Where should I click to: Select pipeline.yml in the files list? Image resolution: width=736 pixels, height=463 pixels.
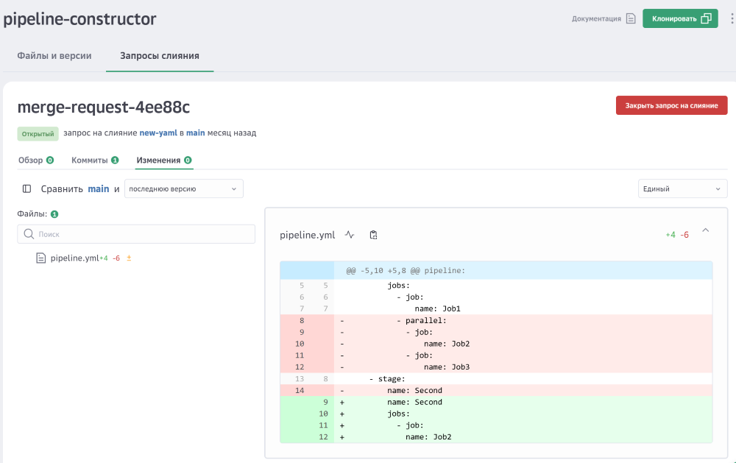coord(74,258)
